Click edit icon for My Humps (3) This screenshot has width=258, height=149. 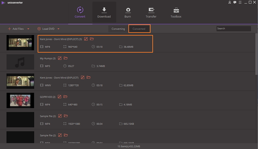point(60,58)
